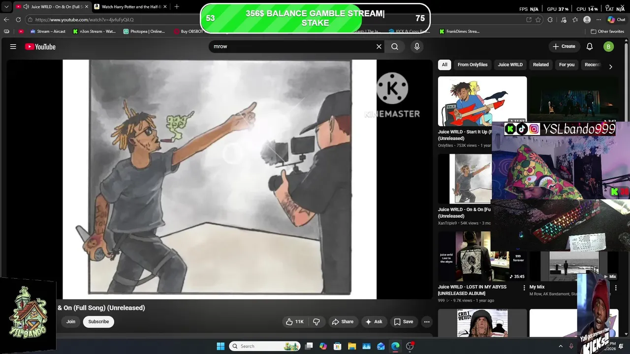Open the FrankDimes Stream bookmark
This screenshot has width=630, height=354.
click(459, 31)
